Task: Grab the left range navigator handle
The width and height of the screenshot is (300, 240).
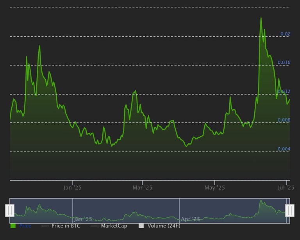Action: coord(9,211)
